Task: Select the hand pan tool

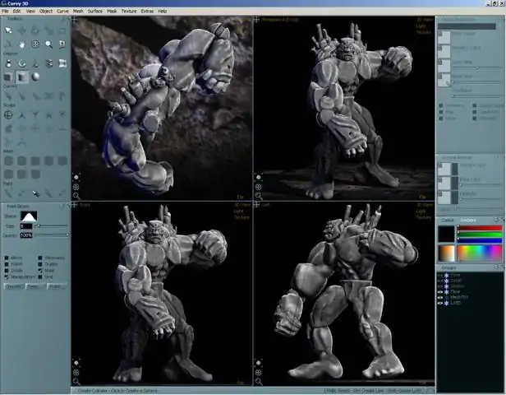Action: point(22,44)
